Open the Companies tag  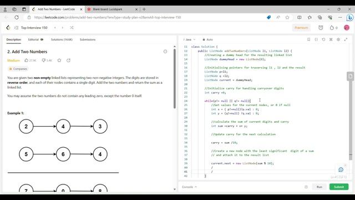(18, 69)
